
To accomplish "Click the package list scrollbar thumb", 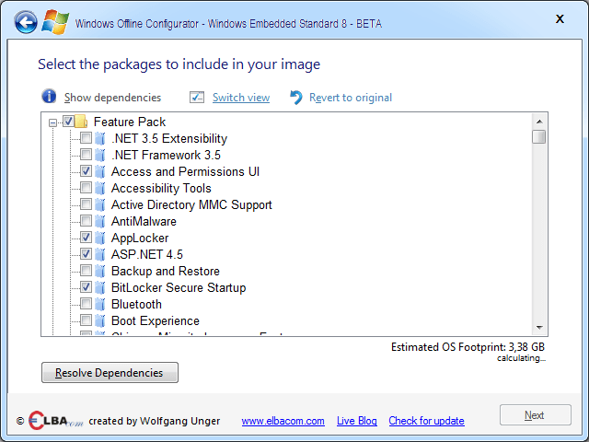I will (539, 137).
